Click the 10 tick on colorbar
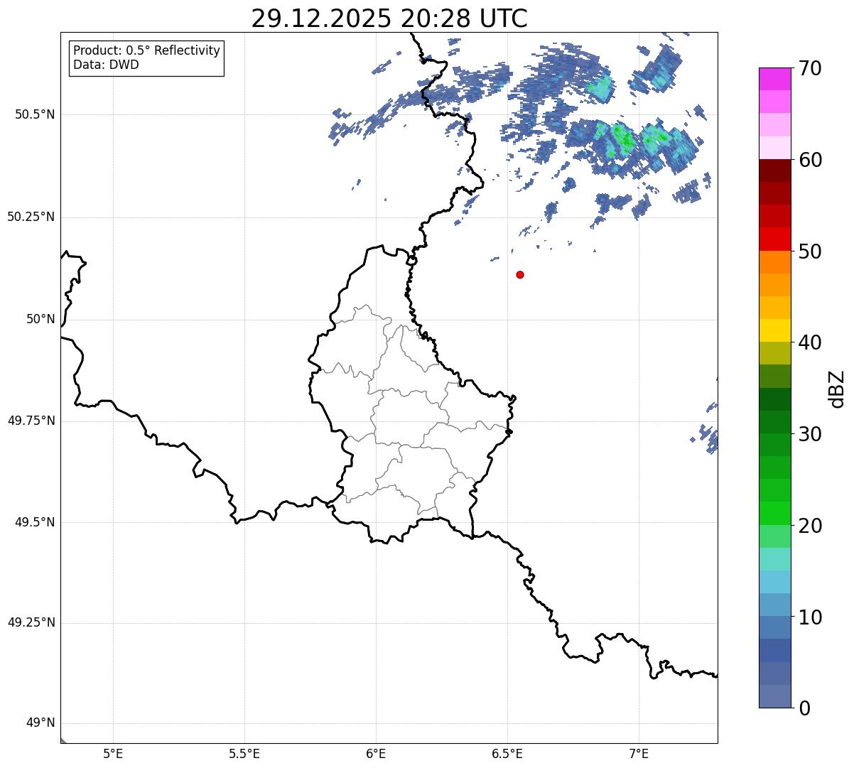 pyautogui.click(x=810, y=617)
